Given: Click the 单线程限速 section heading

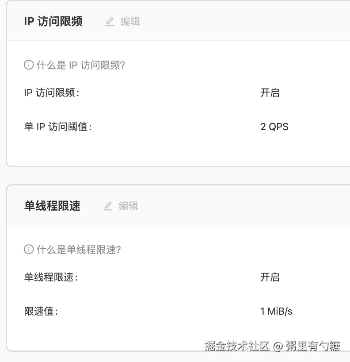Looking at the screenshot, I should pos(52,206).
